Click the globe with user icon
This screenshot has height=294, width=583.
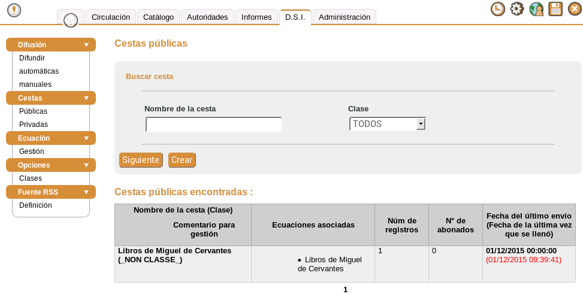point(536,9)
